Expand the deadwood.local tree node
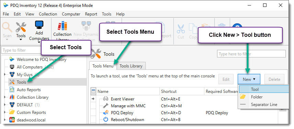Screen dimensions: 294x129 (x=5, y=120)
